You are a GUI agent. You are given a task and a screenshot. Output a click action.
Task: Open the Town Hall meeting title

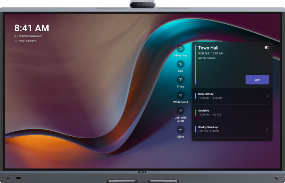(208, 48)
